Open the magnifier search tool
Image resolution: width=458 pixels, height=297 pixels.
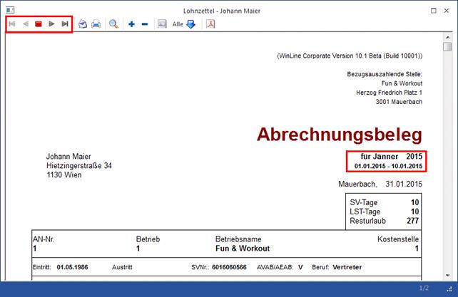coord(113,24)
